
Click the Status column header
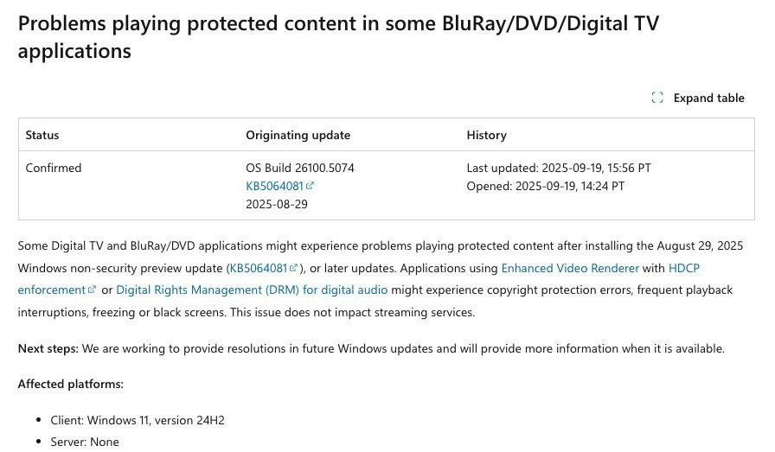click(42, 135)
